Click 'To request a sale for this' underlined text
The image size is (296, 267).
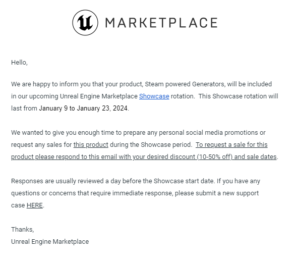[x=231, y=145]
